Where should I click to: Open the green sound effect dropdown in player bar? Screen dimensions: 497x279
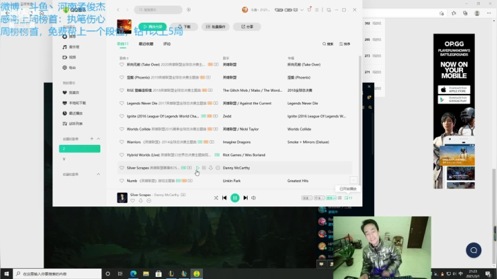(x=331, y=198)
